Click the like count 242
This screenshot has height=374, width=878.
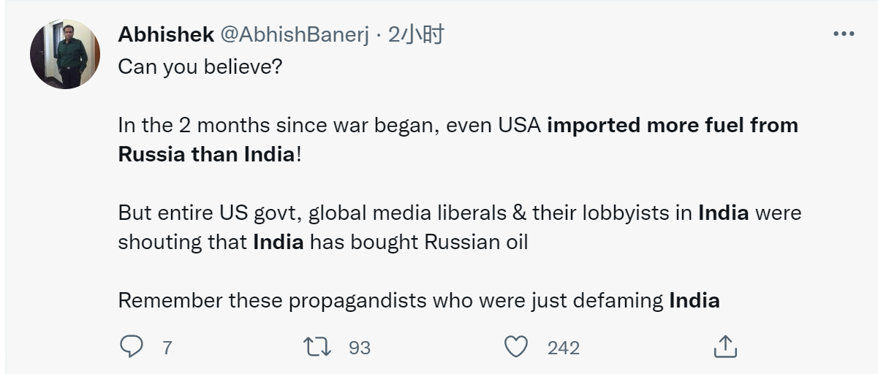(563, 348)
